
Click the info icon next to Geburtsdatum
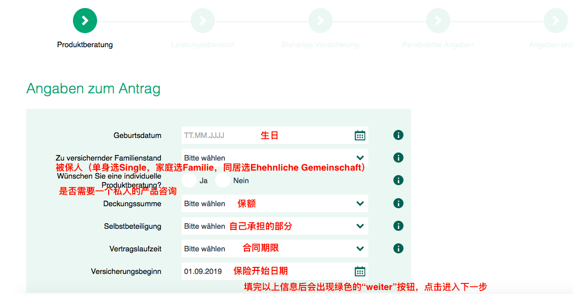point(398,135)
